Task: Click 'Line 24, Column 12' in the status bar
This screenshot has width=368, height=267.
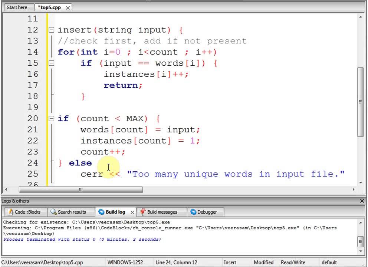Action: (x=176, y=262)
